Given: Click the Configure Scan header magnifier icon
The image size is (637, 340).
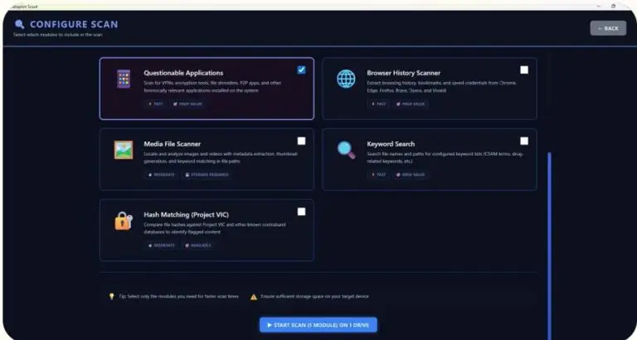Looking at the screenshot, I should [x=19, y=25].
